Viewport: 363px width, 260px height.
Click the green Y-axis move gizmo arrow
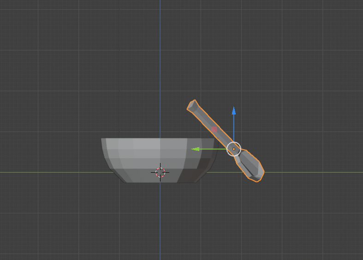[196, 149]
